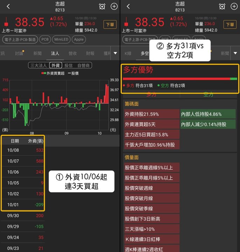Select the 09/29 row with -105

click(22, 226)
